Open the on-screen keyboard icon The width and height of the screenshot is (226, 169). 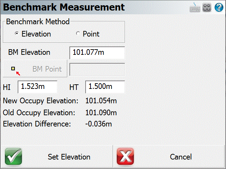(195, 7)
